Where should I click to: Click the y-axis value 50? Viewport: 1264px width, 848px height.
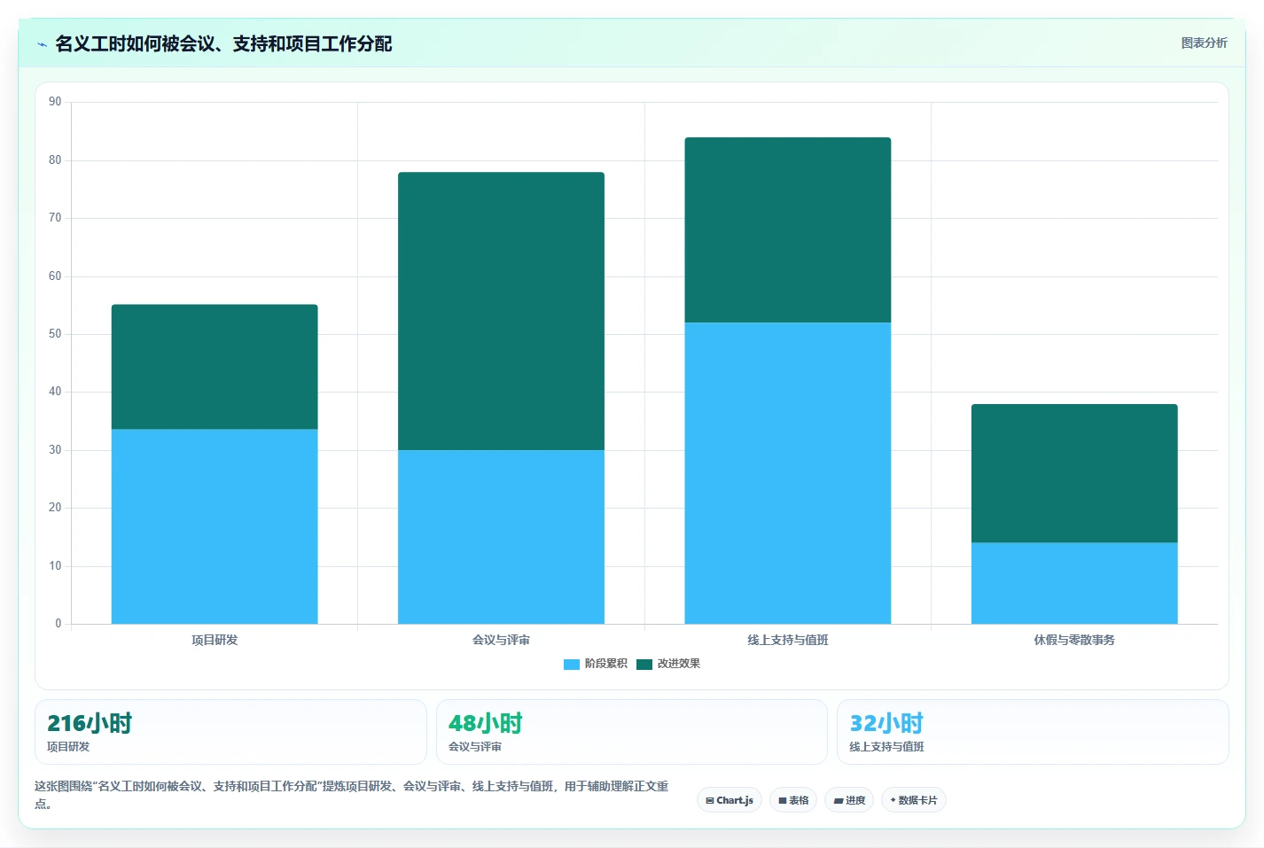click(x=55, y=334)
